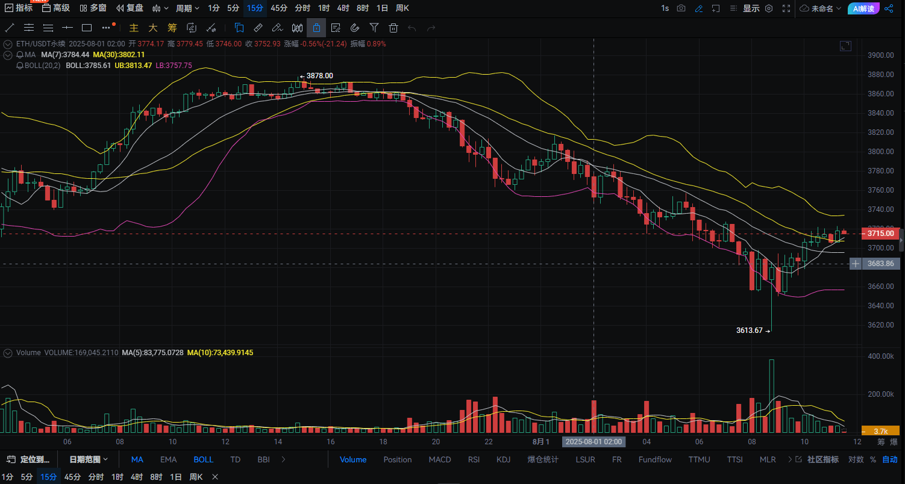Viewport: 905px width, 484px height.
Task: Toggle the EMA main indicator
Action: 168,459
